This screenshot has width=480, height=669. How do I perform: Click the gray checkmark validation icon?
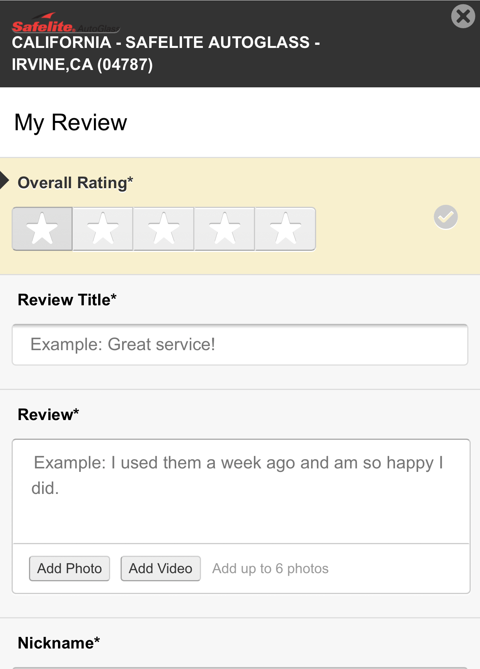click(446, 217)
